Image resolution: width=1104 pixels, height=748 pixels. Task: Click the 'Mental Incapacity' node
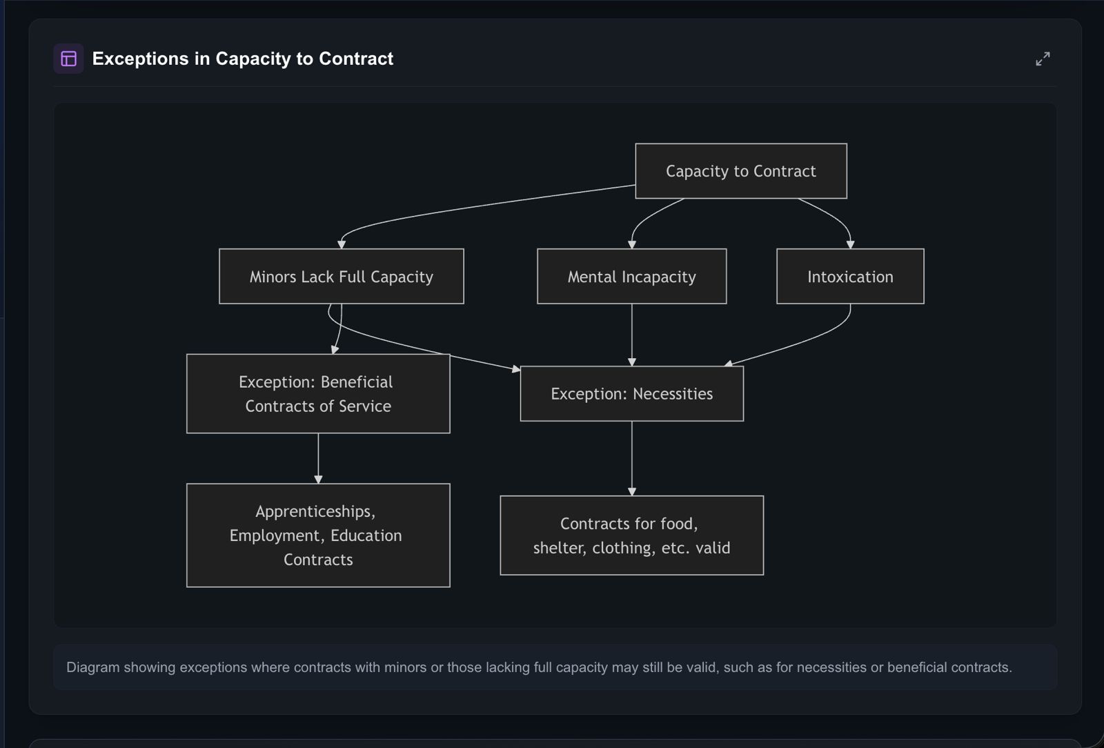[631, 277]
